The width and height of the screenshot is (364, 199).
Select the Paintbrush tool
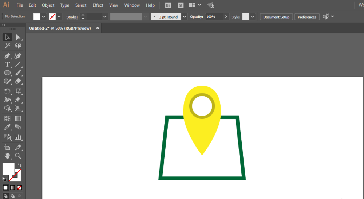tap(18, 73)
